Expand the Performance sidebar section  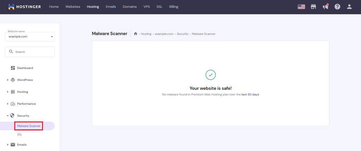coord(8,104)
